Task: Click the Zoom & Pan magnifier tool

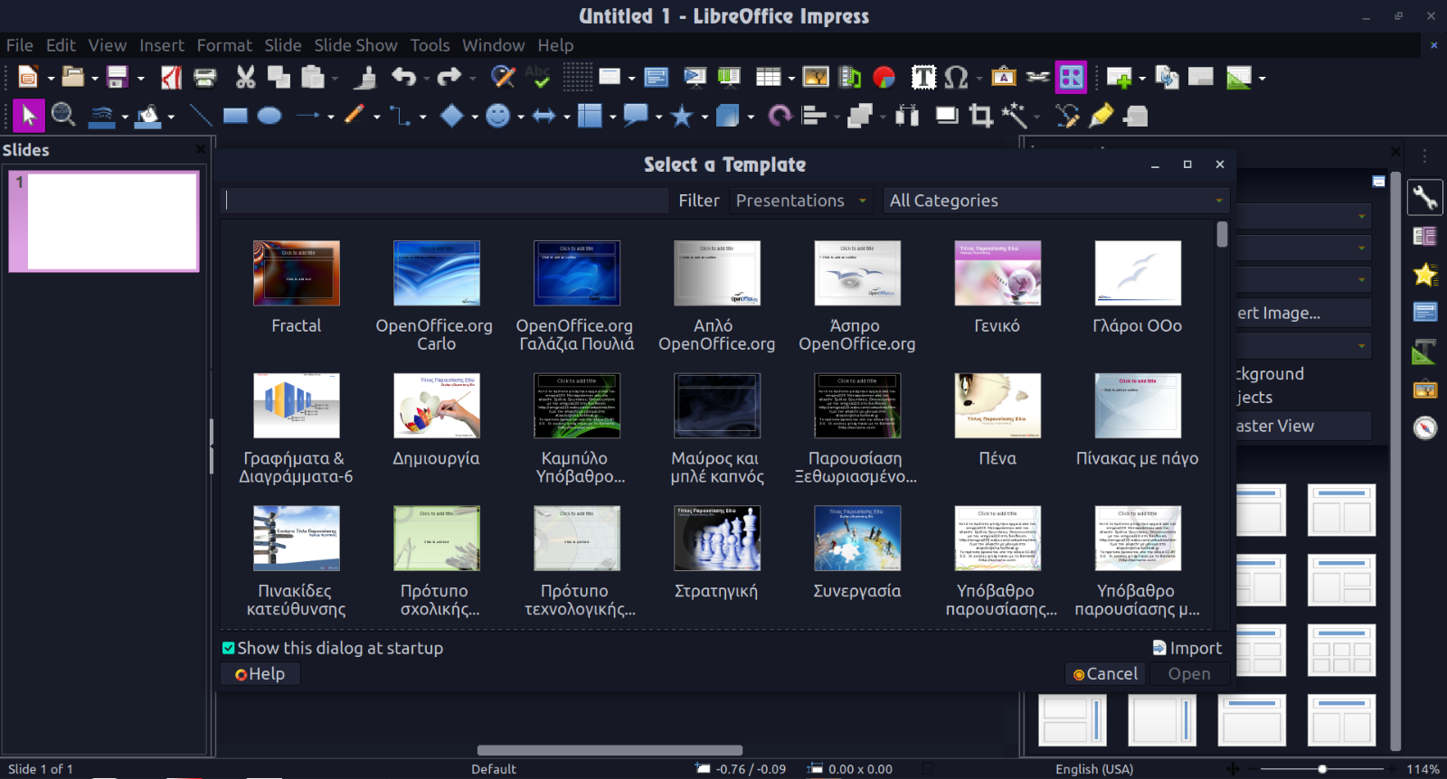Action: pyautogui.click(x=62, y=115)
